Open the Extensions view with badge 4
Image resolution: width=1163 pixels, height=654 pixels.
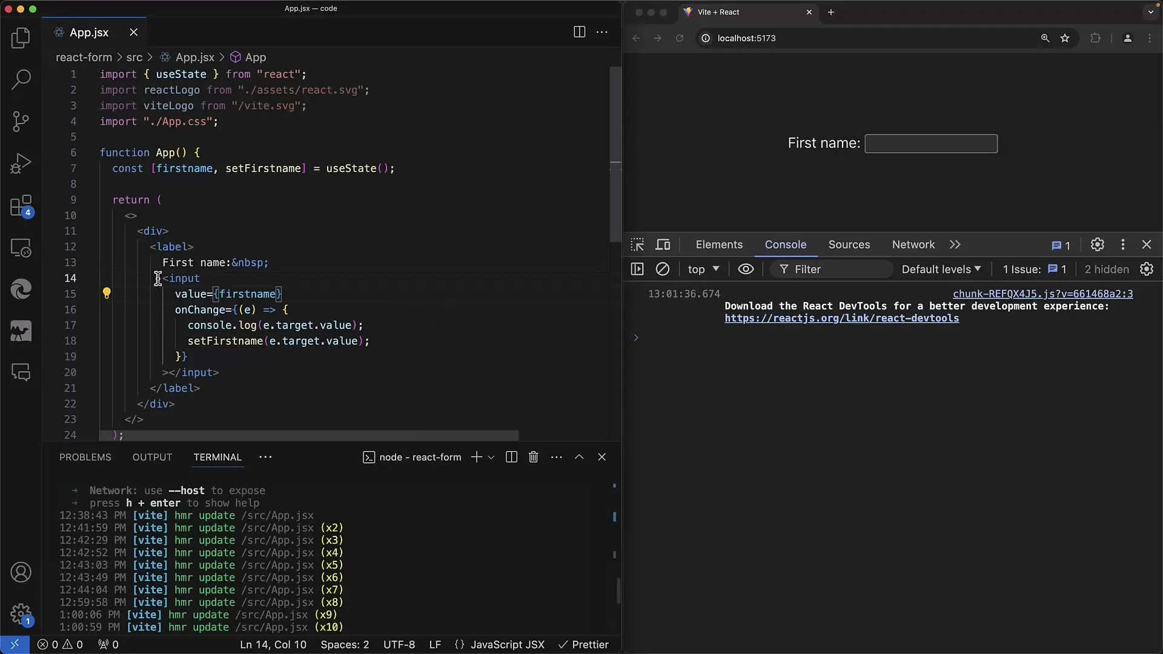tap(21, 206)
